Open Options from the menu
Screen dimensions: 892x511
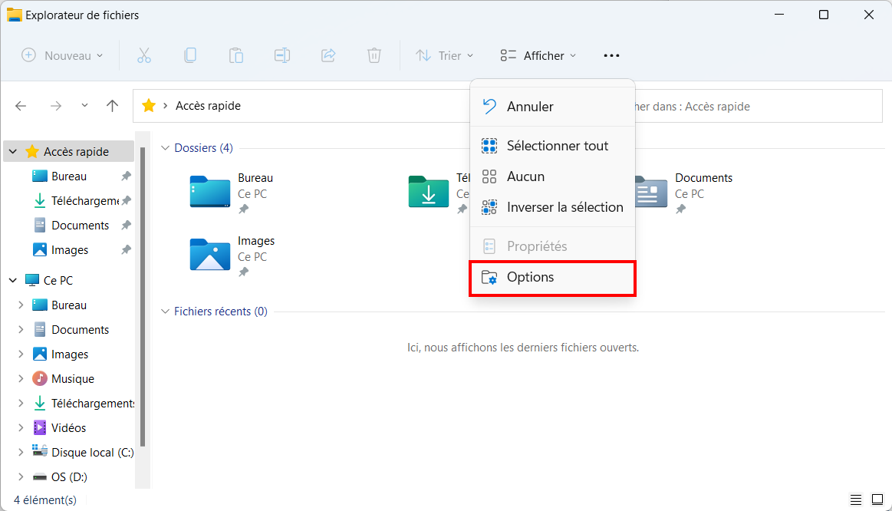(552, 277)
